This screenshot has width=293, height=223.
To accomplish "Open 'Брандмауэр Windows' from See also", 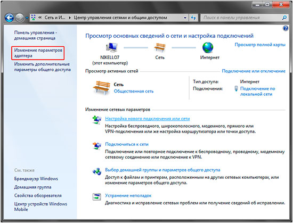I will [x=36, y=179].
